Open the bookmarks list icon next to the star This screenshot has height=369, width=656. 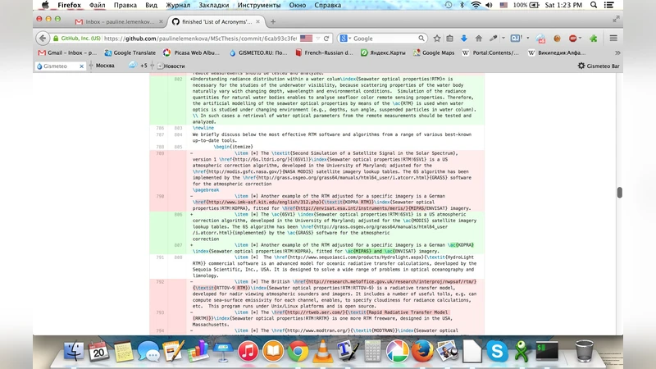(x=449, y=38)
